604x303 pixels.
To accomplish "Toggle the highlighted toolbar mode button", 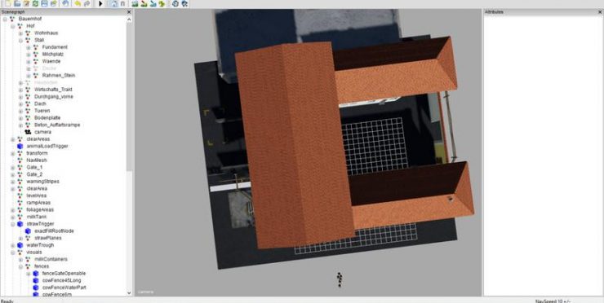I will [x=113, y=3].
